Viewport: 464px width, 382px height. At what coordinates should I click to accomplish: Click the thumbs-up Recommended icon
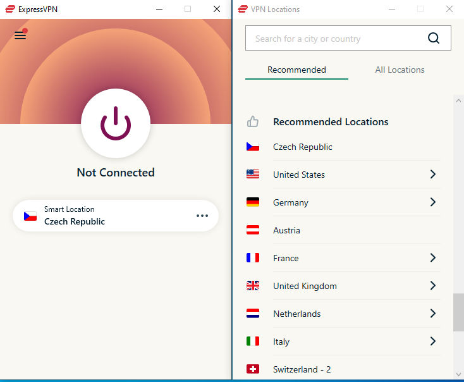click(253, 121)
